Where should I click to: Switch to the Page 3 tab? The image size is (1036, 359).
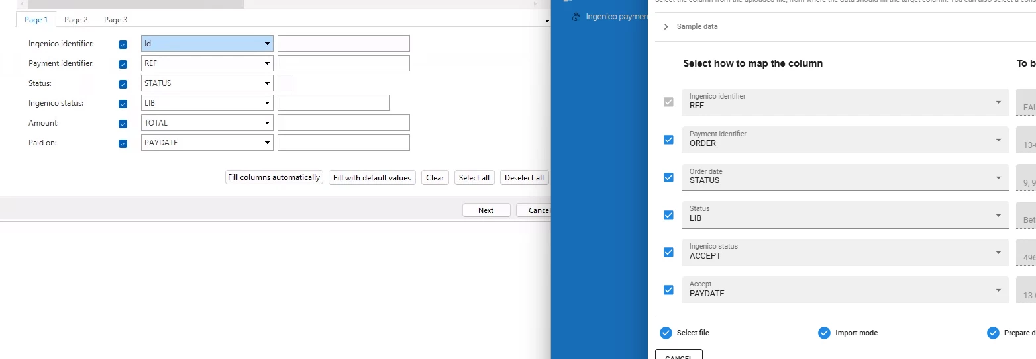click(116, 20)
